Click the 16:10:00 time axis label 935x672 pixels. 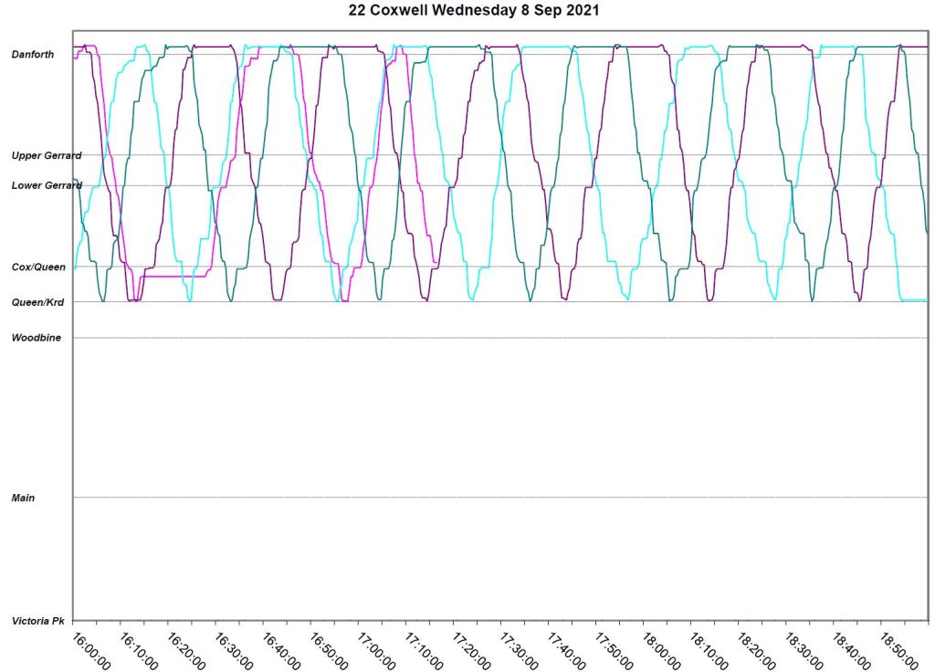click(x=139, y=649)
